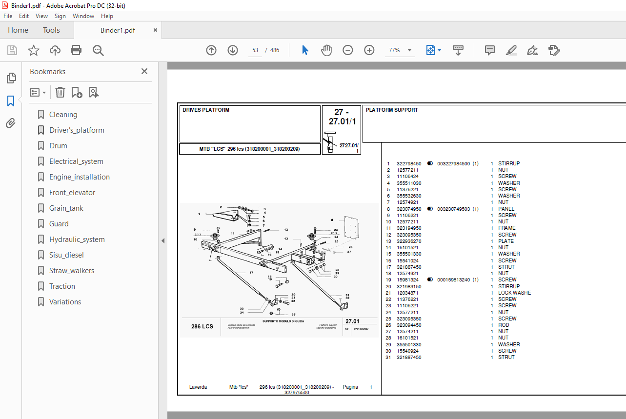The width and height of the screenshot is (626, 419).
Task: Click the Save file icon
Action: [x=12, y=50]
